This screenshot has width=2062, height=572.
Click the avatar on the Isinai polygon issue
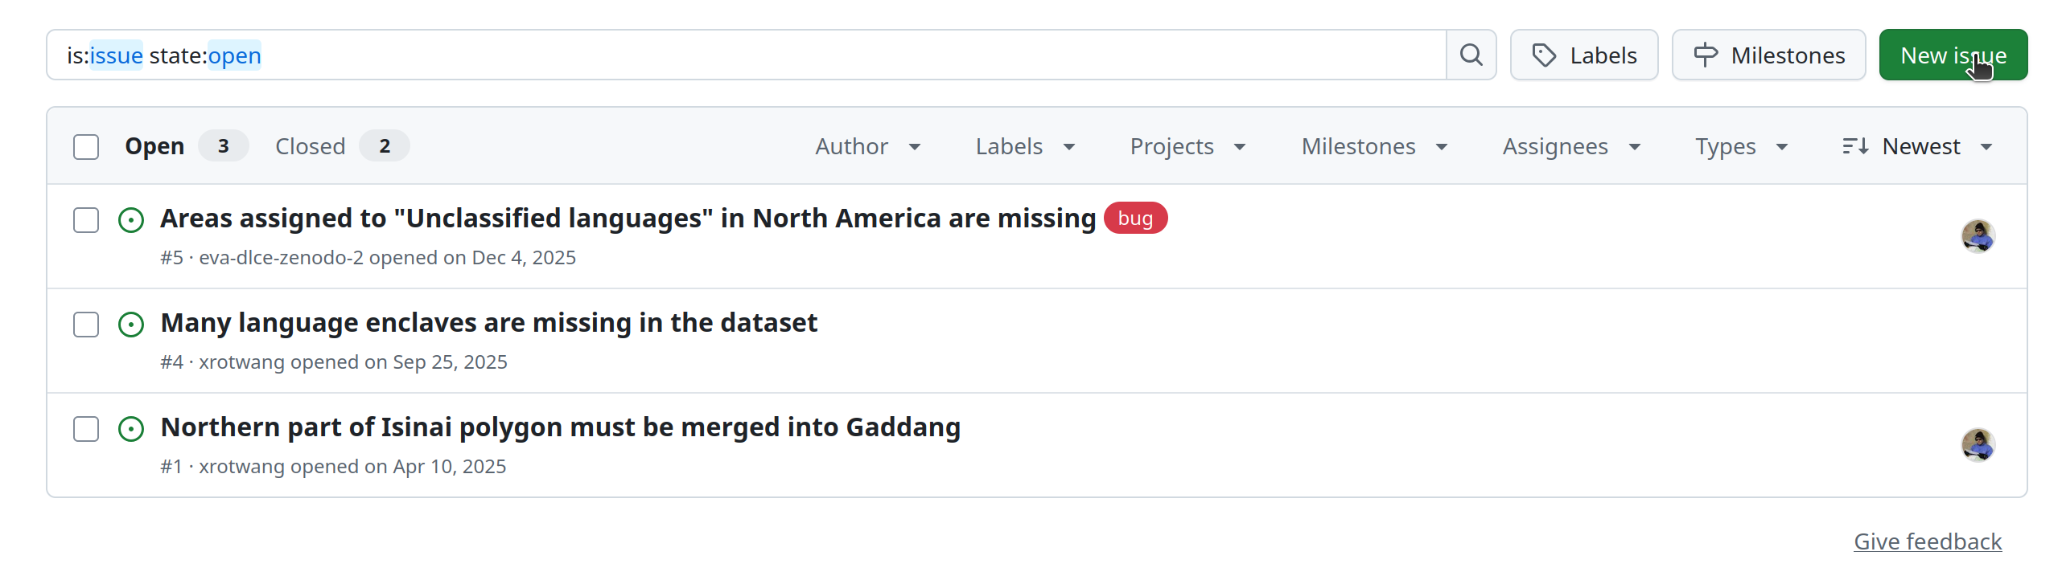point(1978,443)
